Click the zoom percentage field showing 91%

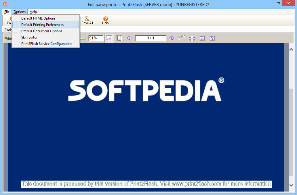click(x=96, y=38)
